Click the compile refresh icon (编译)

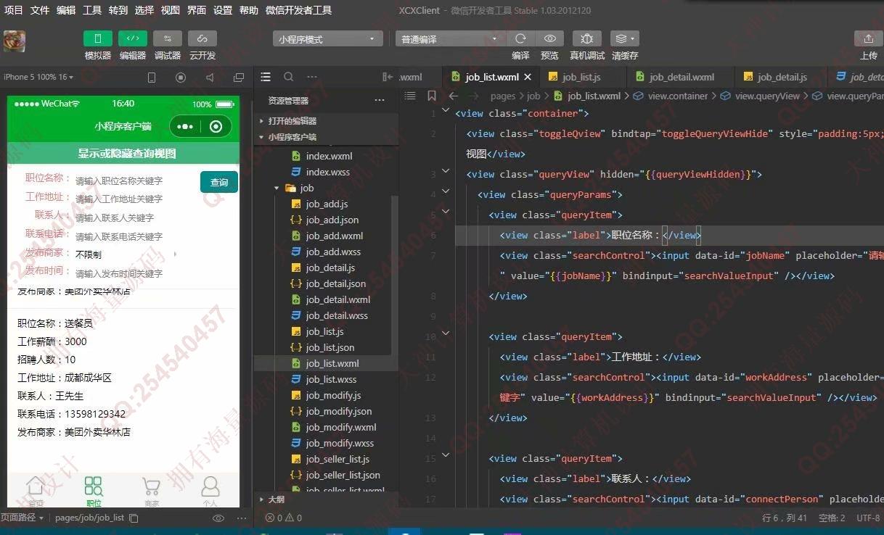[x=520, y=38]
